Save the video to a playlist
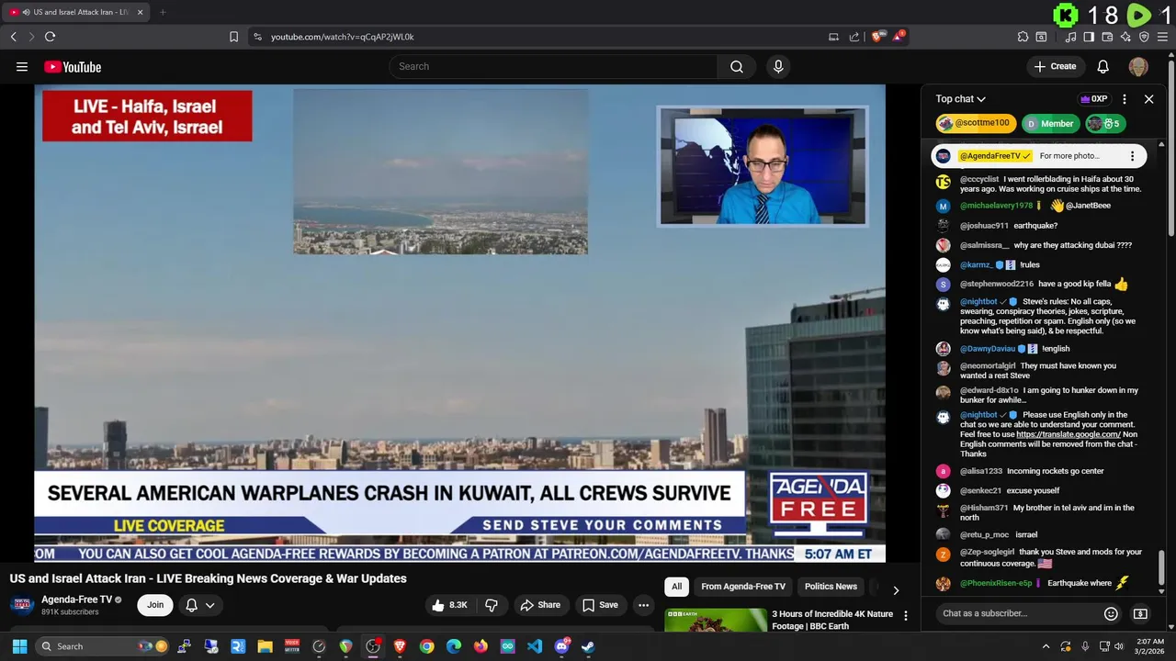This screenshot has height=661, width=1176. [x=599, y=605]
